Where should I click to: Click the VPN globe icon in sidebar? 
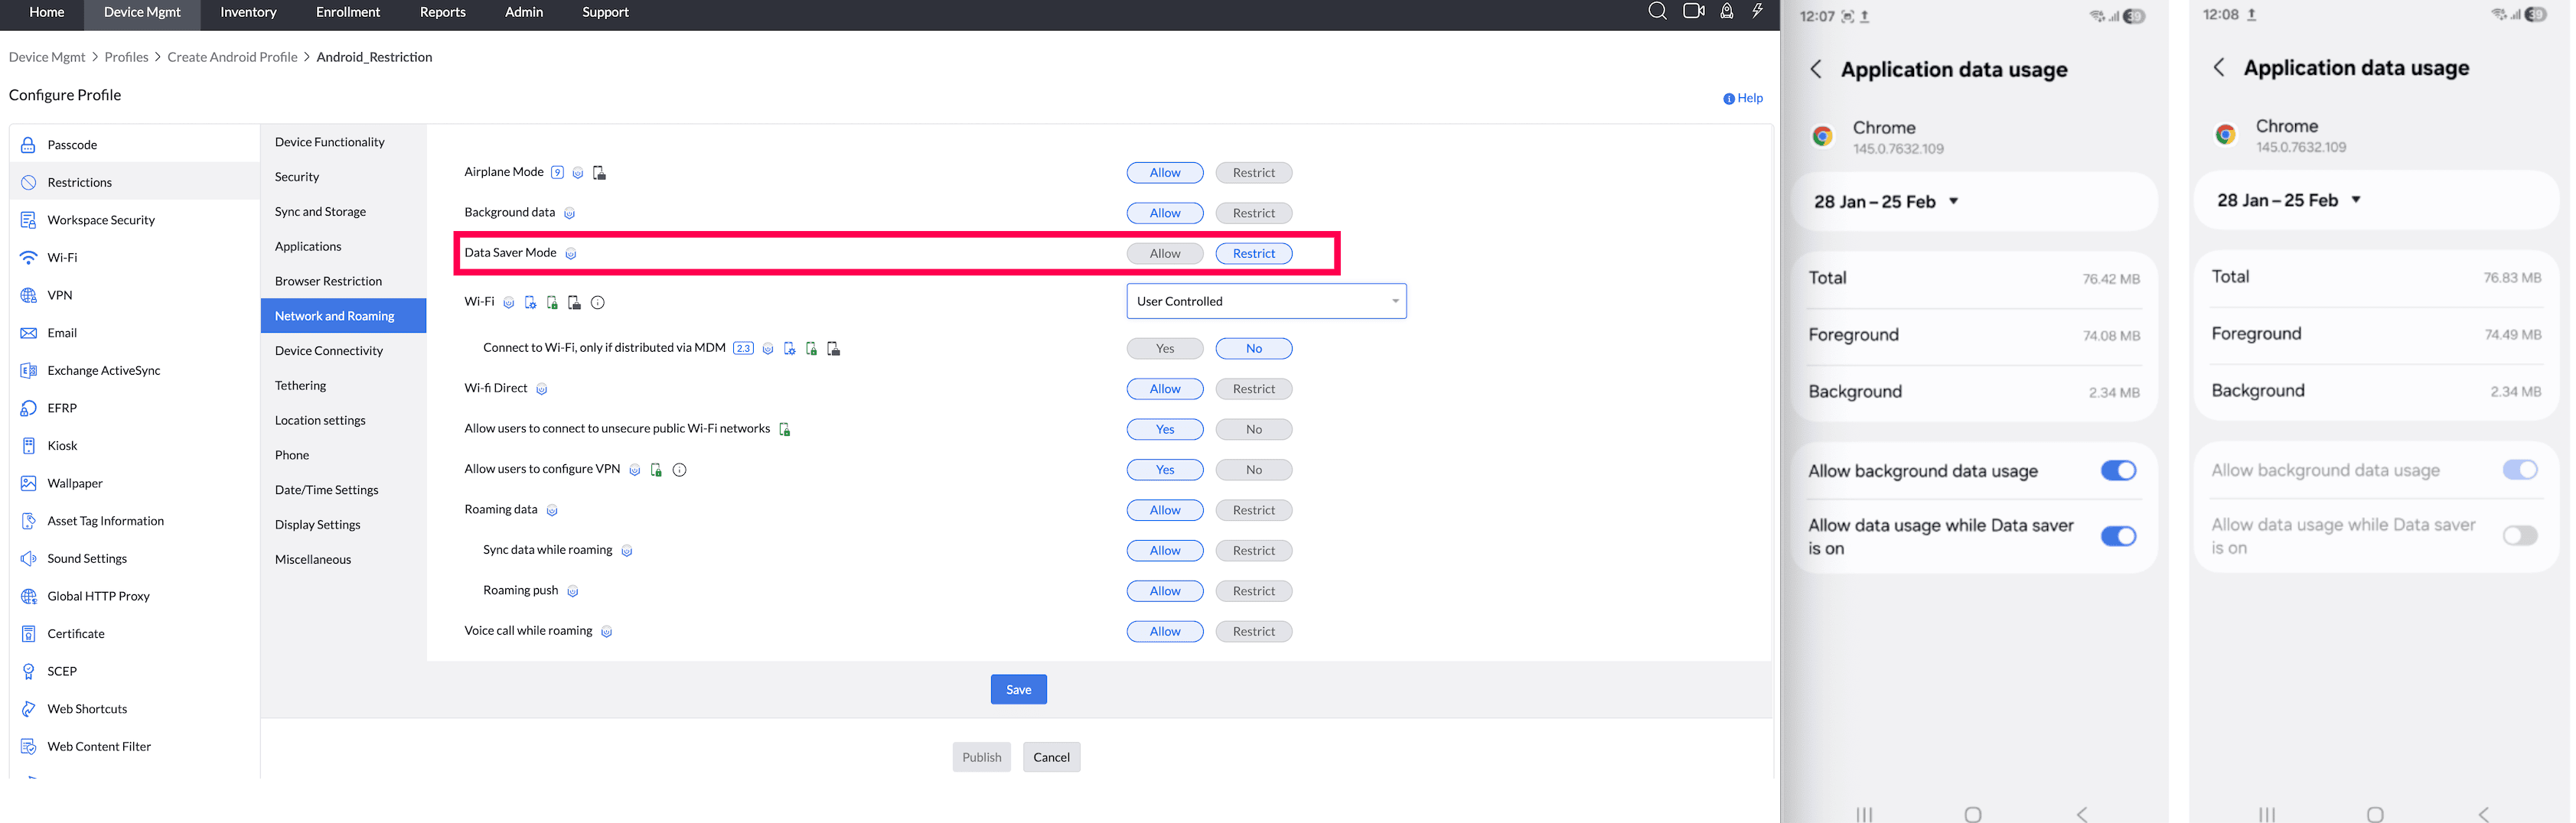28,295
